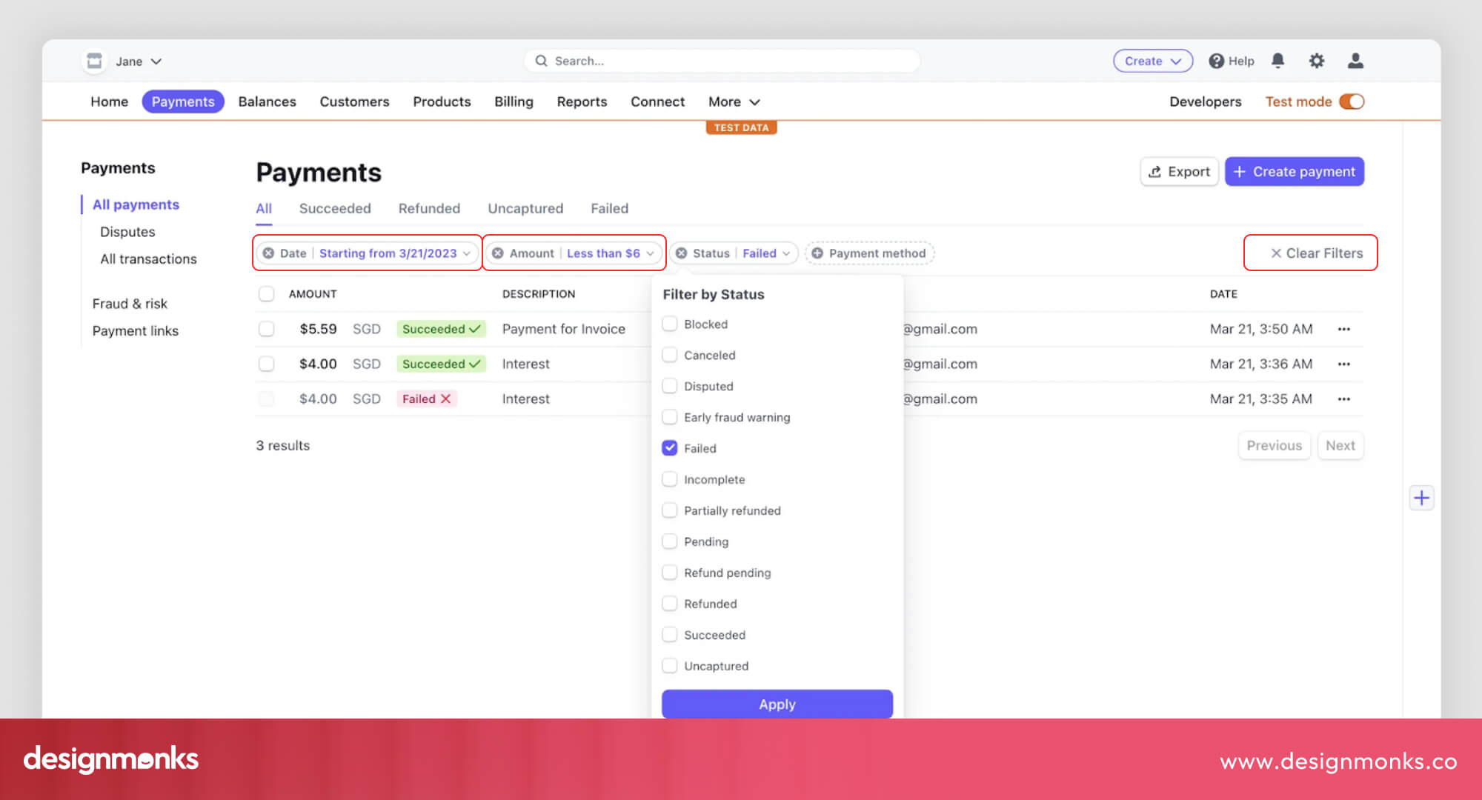Switch to the Refunded tab

coord(429,209)
